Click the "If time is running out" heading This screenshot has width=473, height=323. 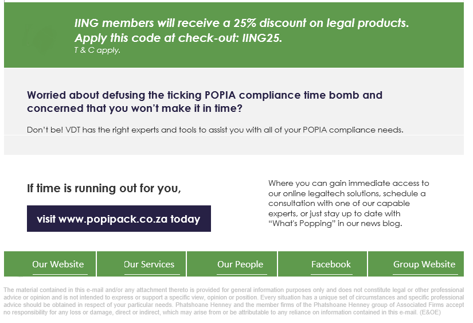[x=104, y=188]
